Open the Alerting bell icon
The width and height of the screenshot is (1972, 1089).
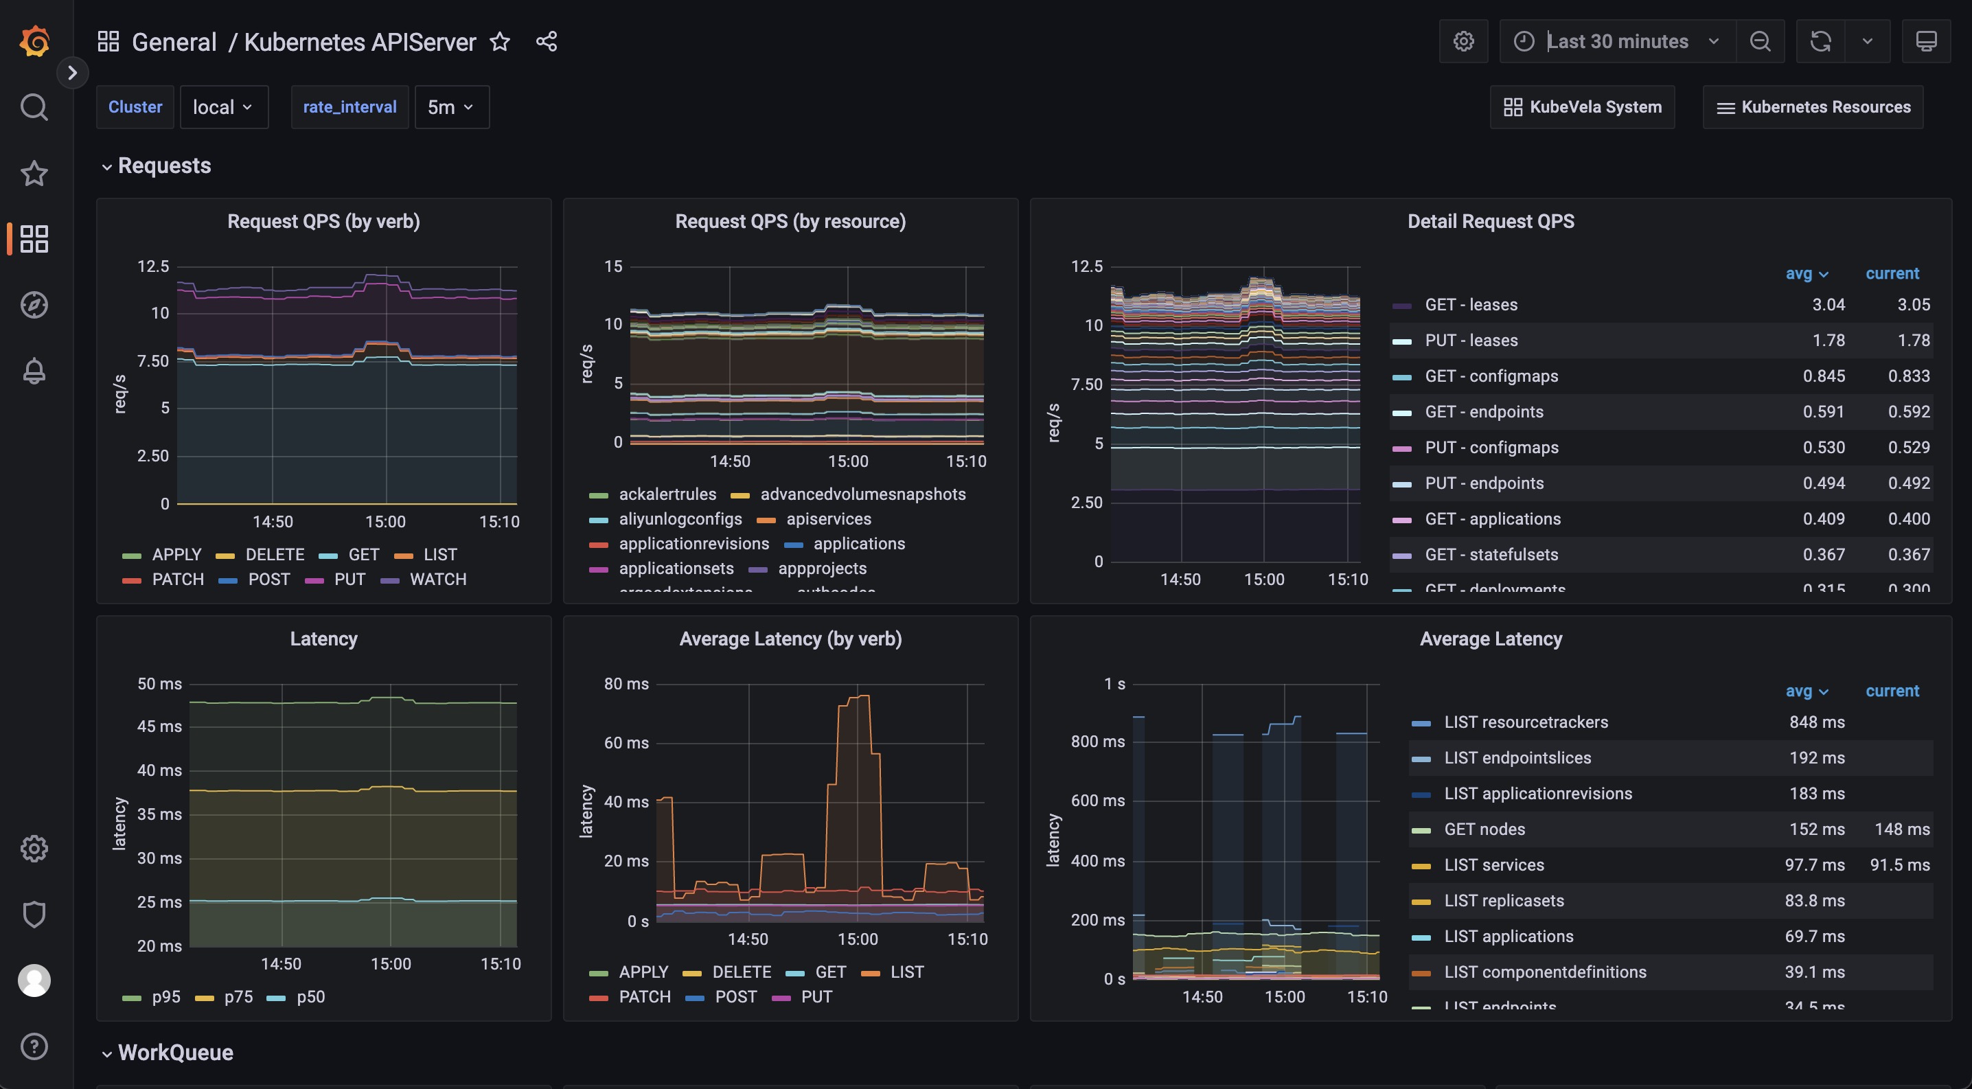pyautogui.click(x=34, y=371)
